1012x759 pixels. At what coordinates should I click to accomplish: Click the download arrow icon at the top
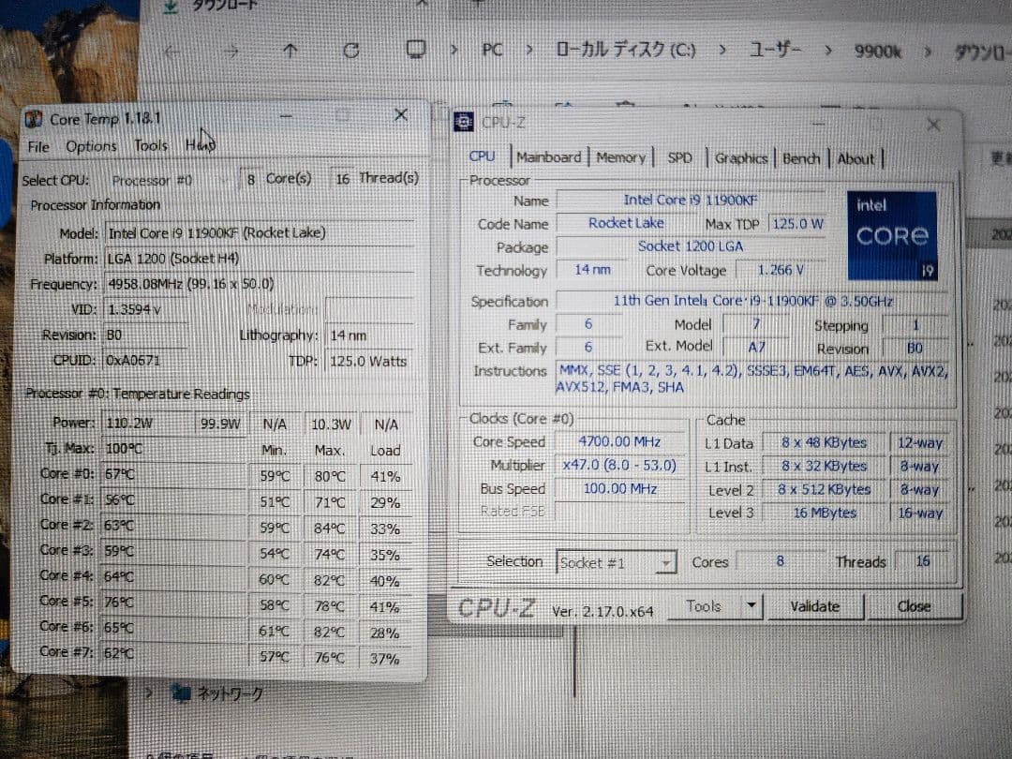point(171,7)
